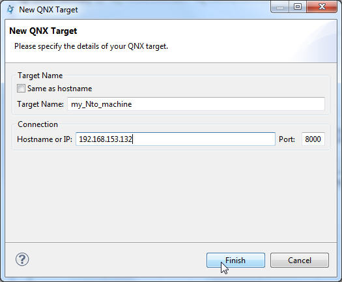Close the New QNX Target dialog
Screen dimensions: 342x282
tap(322, 7)
